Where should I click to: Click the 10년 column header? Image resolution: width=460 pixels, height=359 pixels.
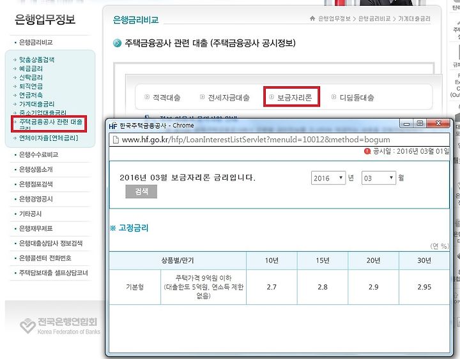272,260
